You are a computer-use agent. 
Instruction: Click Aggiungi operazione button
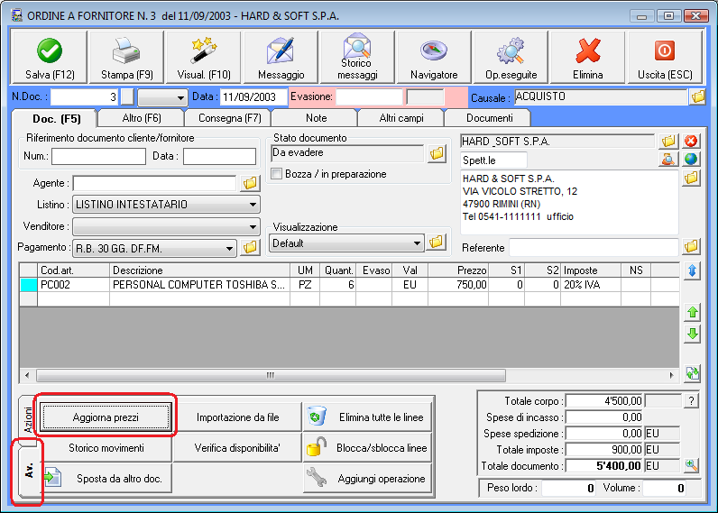click(368, 478)
